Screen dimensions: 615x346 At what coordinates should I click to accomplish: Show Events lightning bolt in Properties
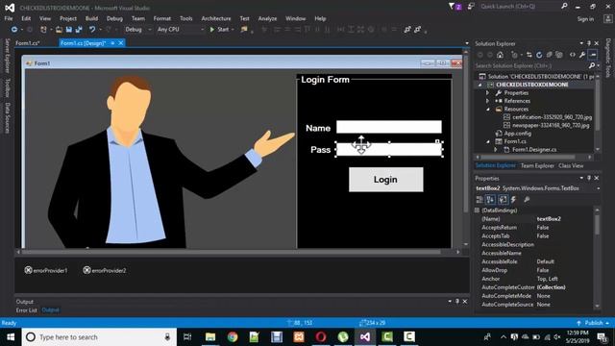pyautogui.click(x=513, y=200)
